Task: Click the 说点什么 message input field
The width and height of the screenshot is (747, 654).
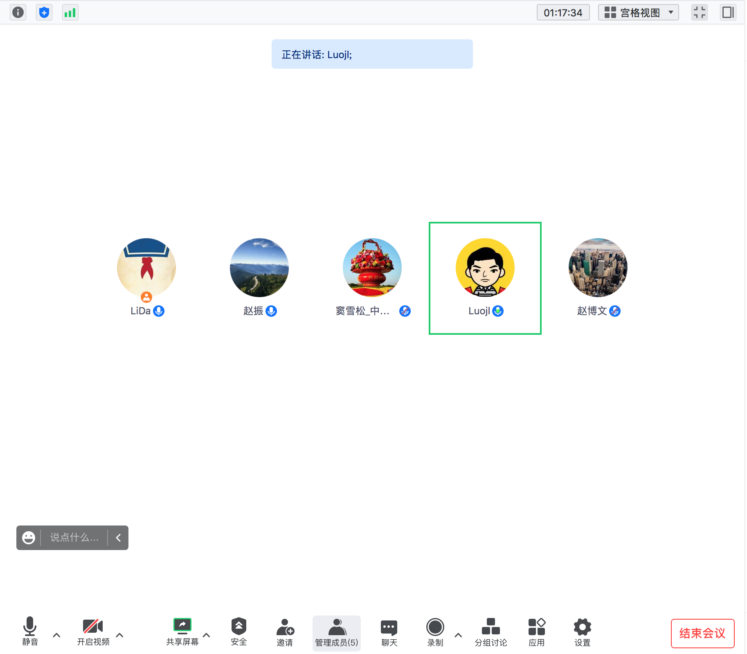Action: pyautogui.click(x=74, y=537)
